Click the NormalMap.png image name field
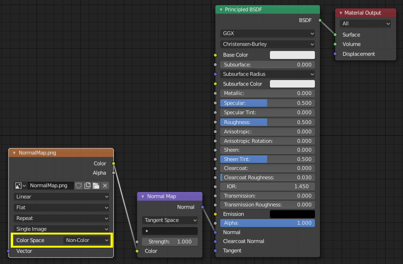The image size is (403, 264). pos(50,186)
